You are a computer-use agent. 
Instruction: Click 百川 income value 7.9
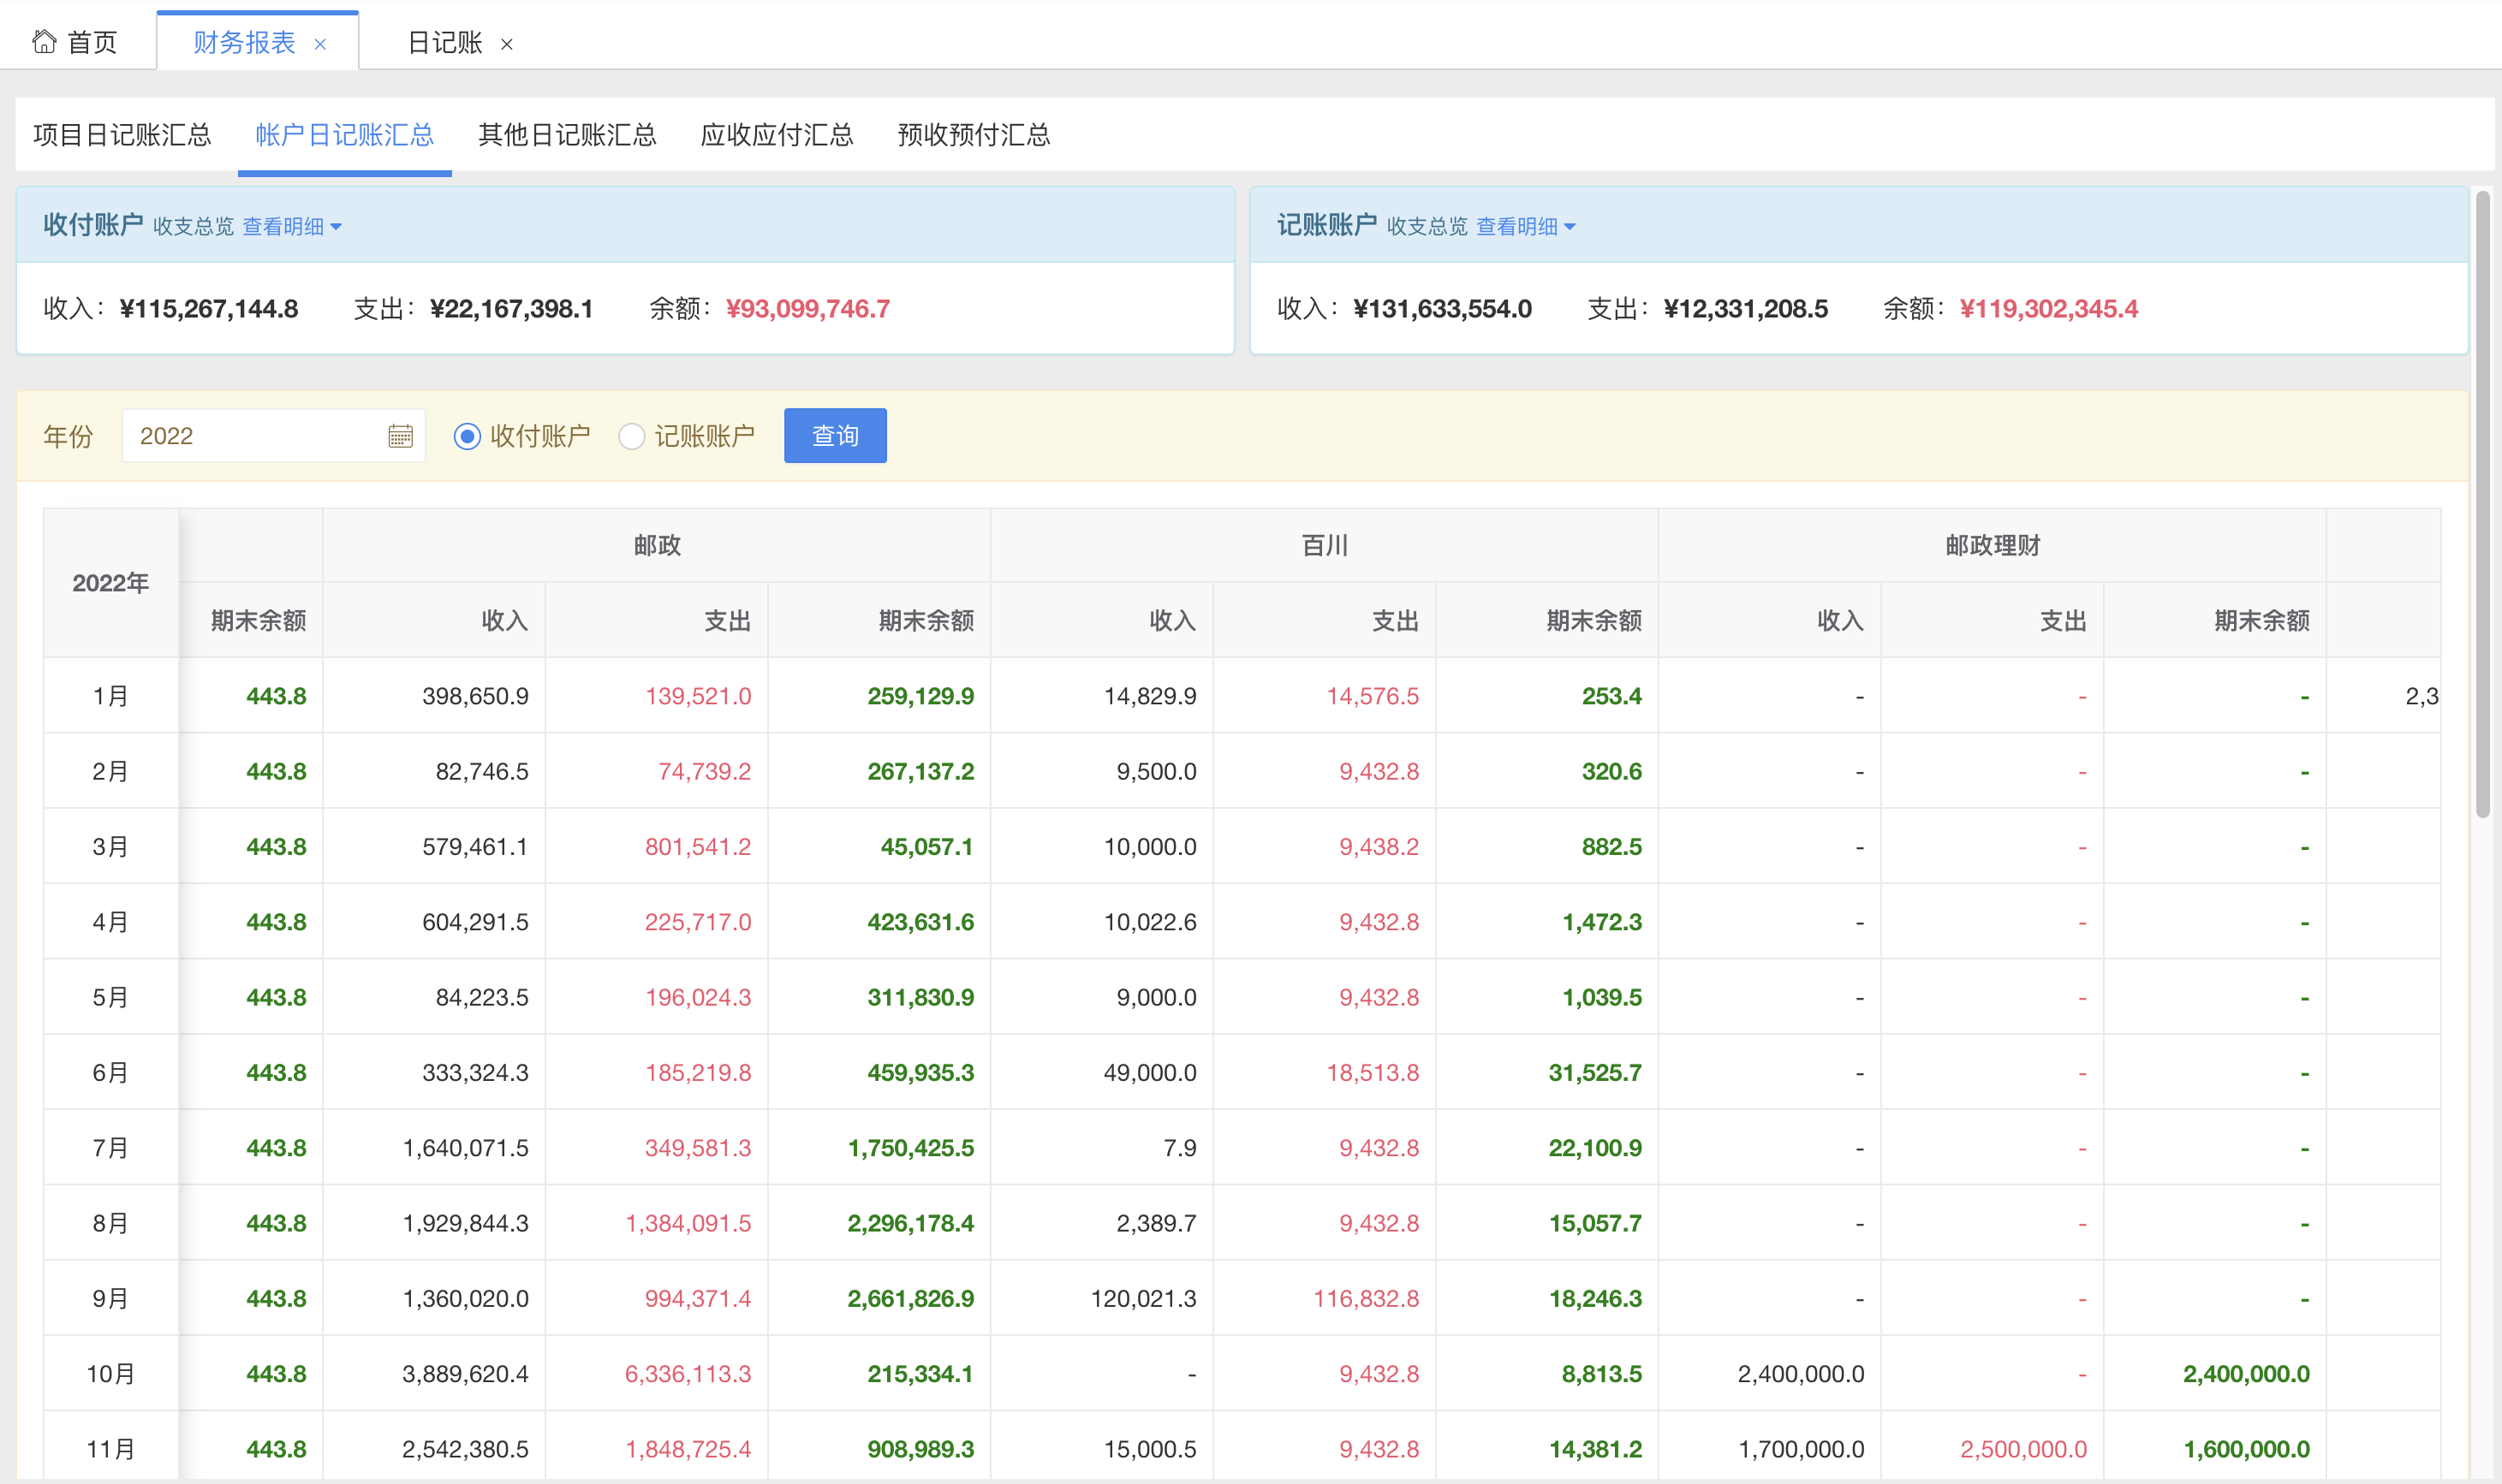pyautogui.click(x=1179, y=1147)
